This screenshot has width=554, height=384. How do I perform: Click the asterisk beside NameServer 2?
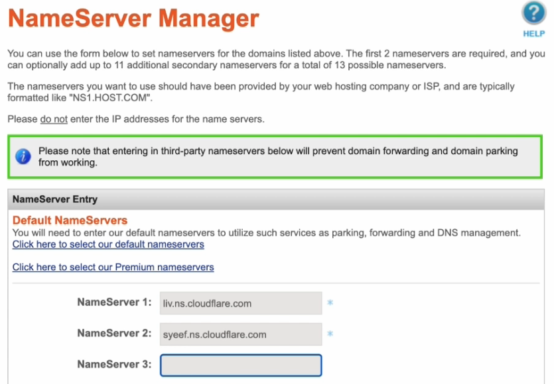coord(330,334)
